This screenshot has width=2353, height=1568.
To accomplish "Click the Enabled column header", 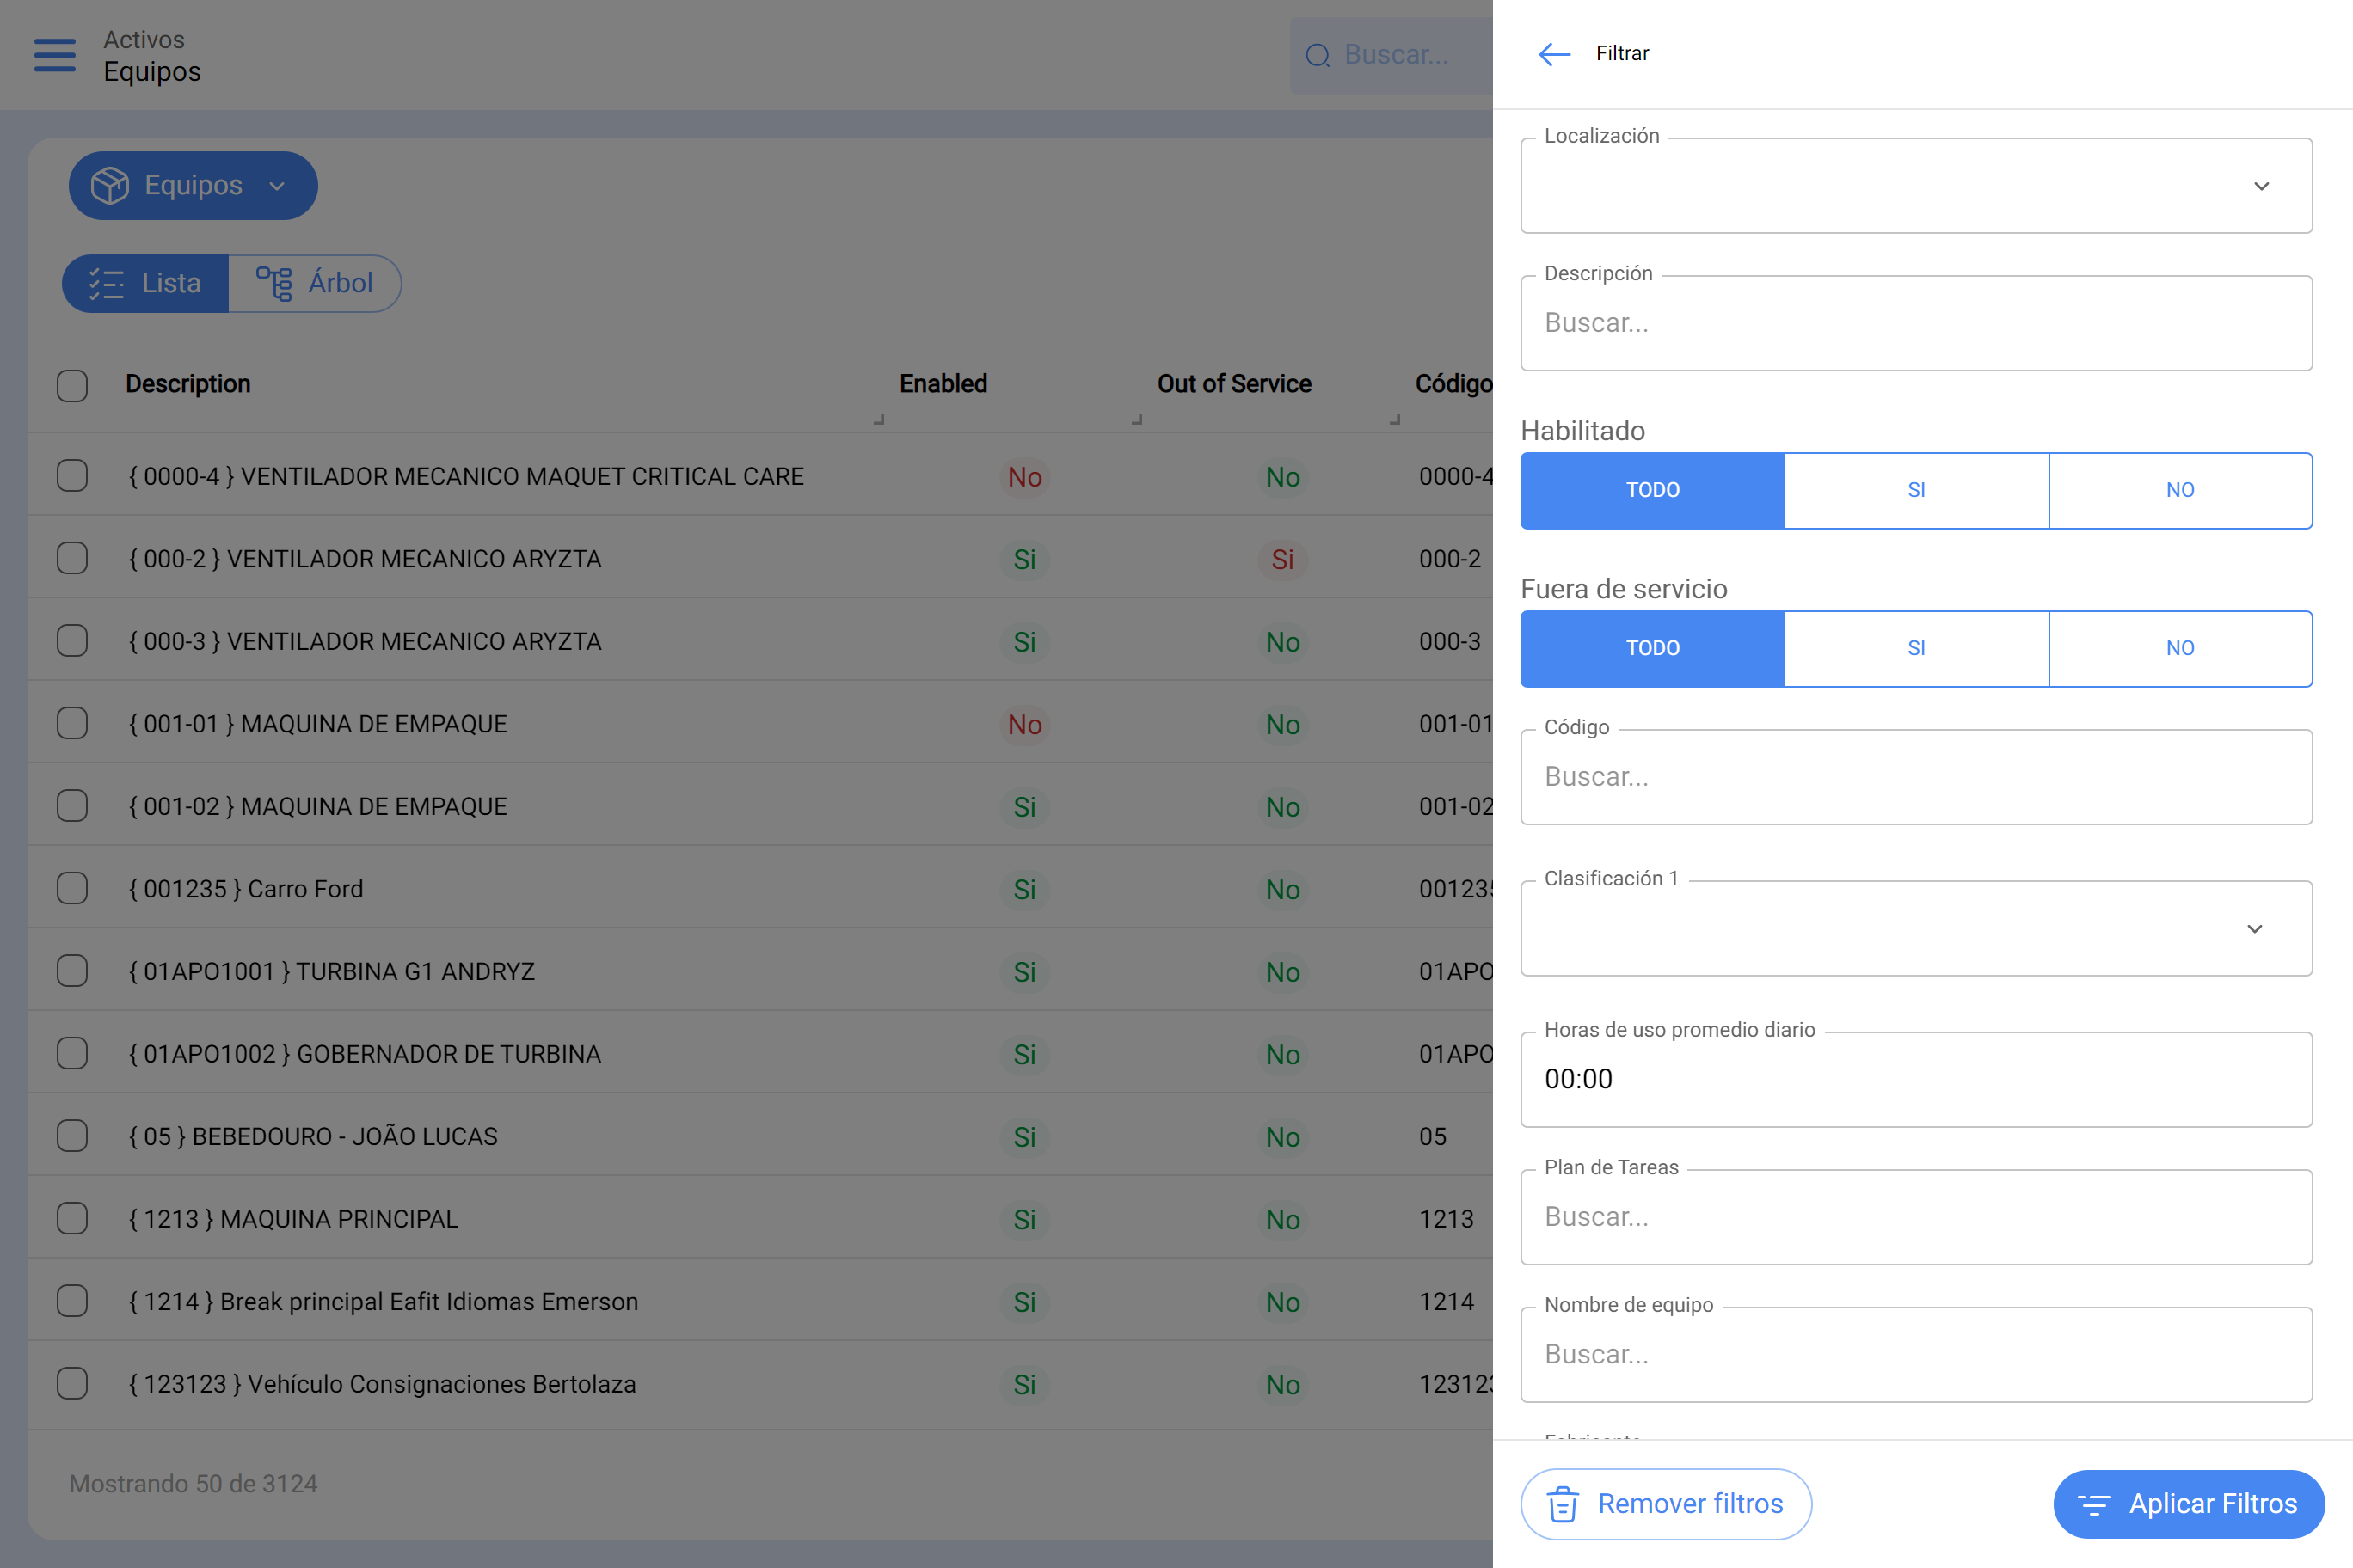I will [x=943, y=384].
